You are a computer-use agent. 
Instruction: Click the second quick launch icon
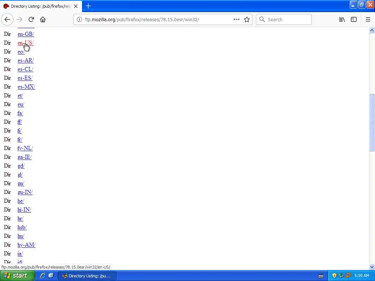tap(51, 276)
